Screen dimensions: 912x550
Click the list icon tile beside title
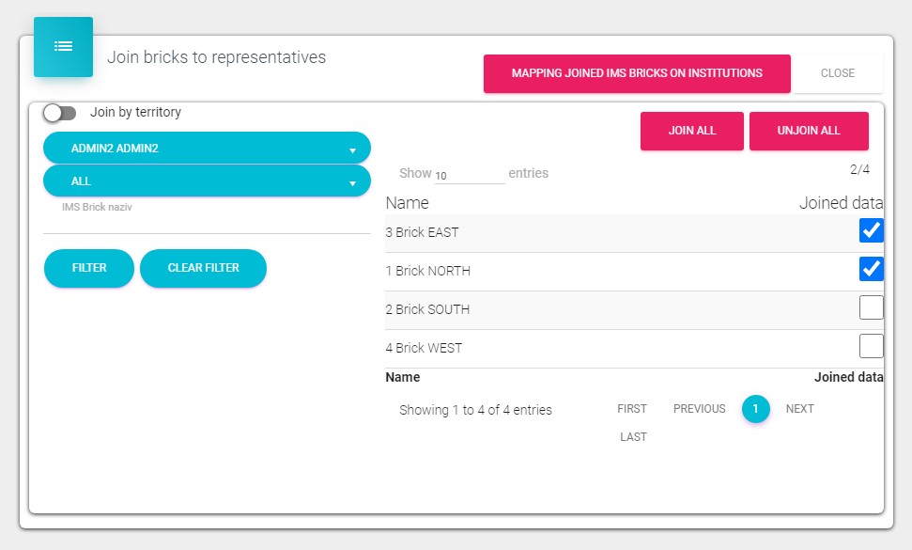[x=63, y=47]
